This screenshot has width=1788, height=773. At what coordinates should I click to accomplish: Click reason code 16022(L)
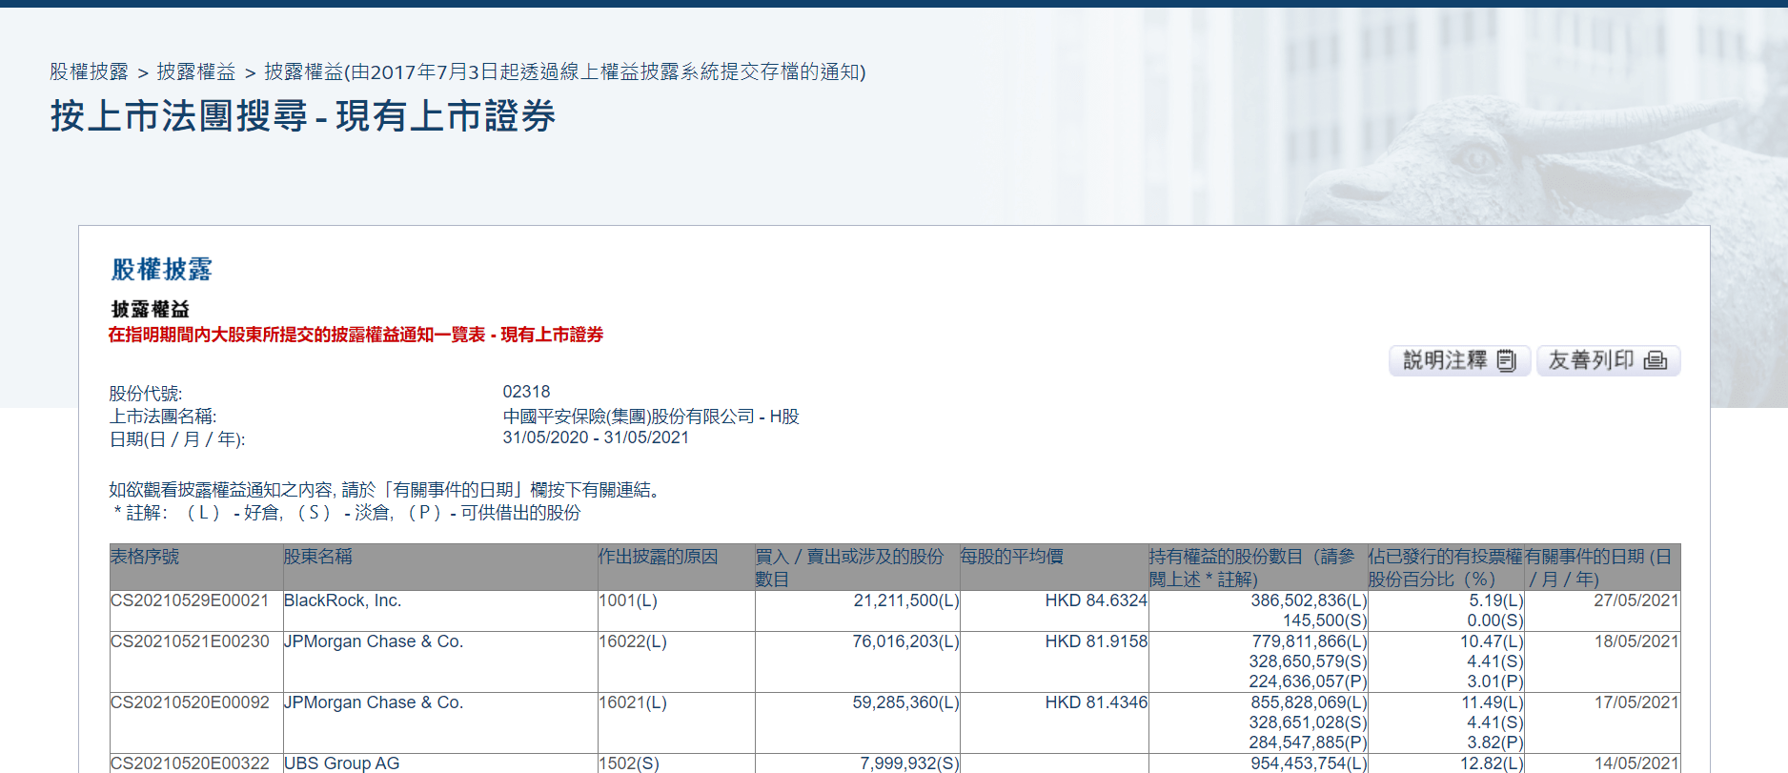click(633, 641)
